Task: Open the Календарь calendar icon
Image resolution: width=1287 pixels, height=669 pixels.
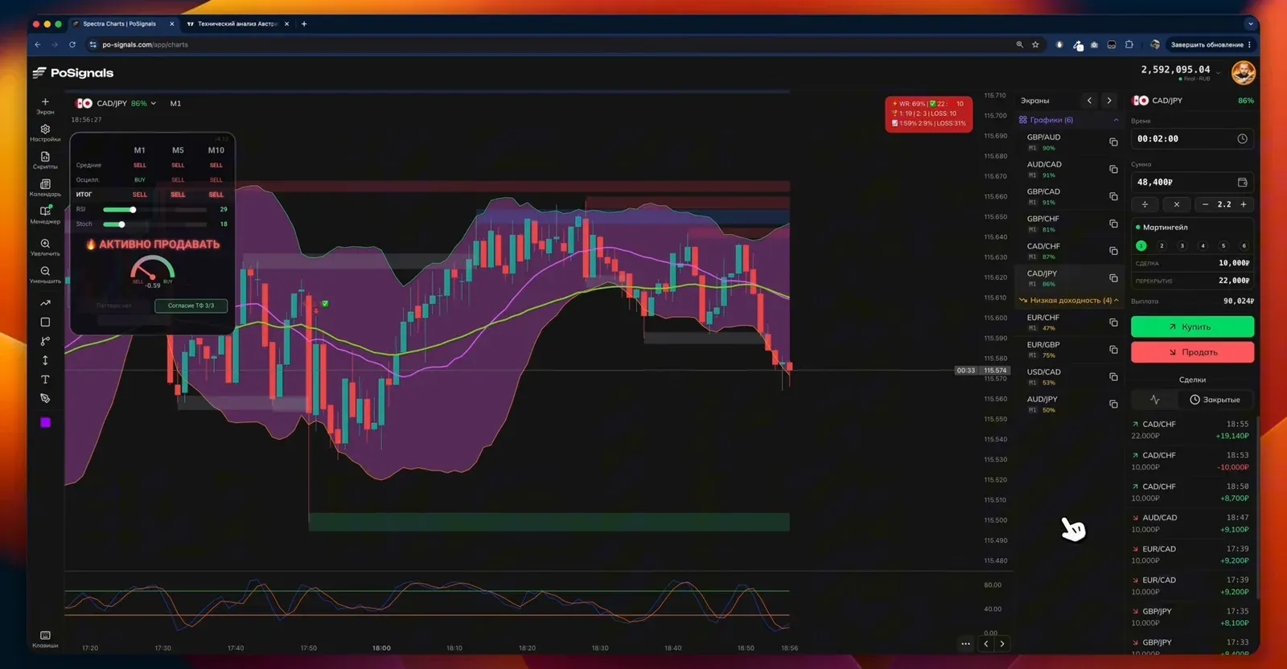Action: pyautogui.click(x=45, y=184)
